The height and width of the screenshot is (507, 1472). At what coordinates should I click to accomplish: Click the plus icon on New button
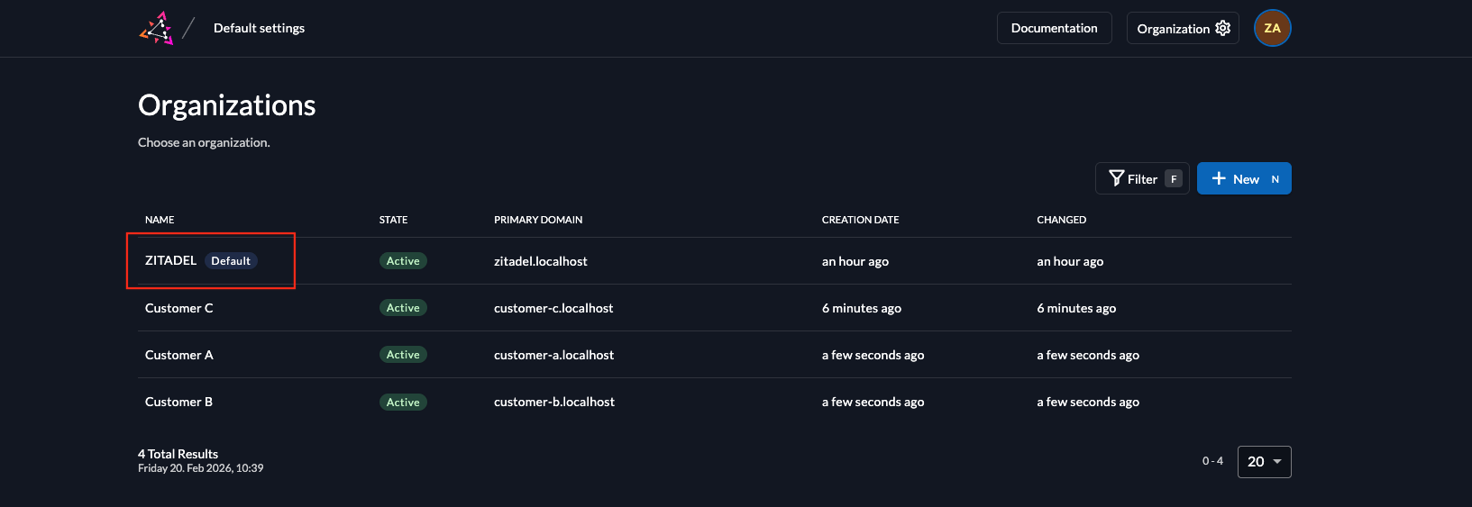pos(1219,178)
